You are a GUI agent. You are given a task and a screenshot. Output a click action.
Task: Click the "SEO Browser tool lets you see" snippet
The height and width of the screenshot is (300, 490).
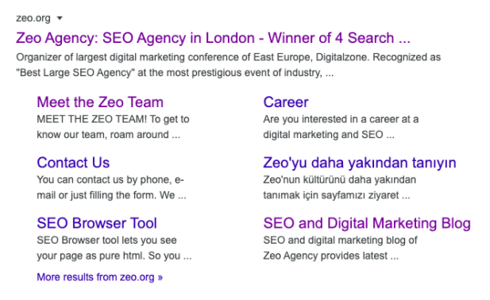(106, 240)
